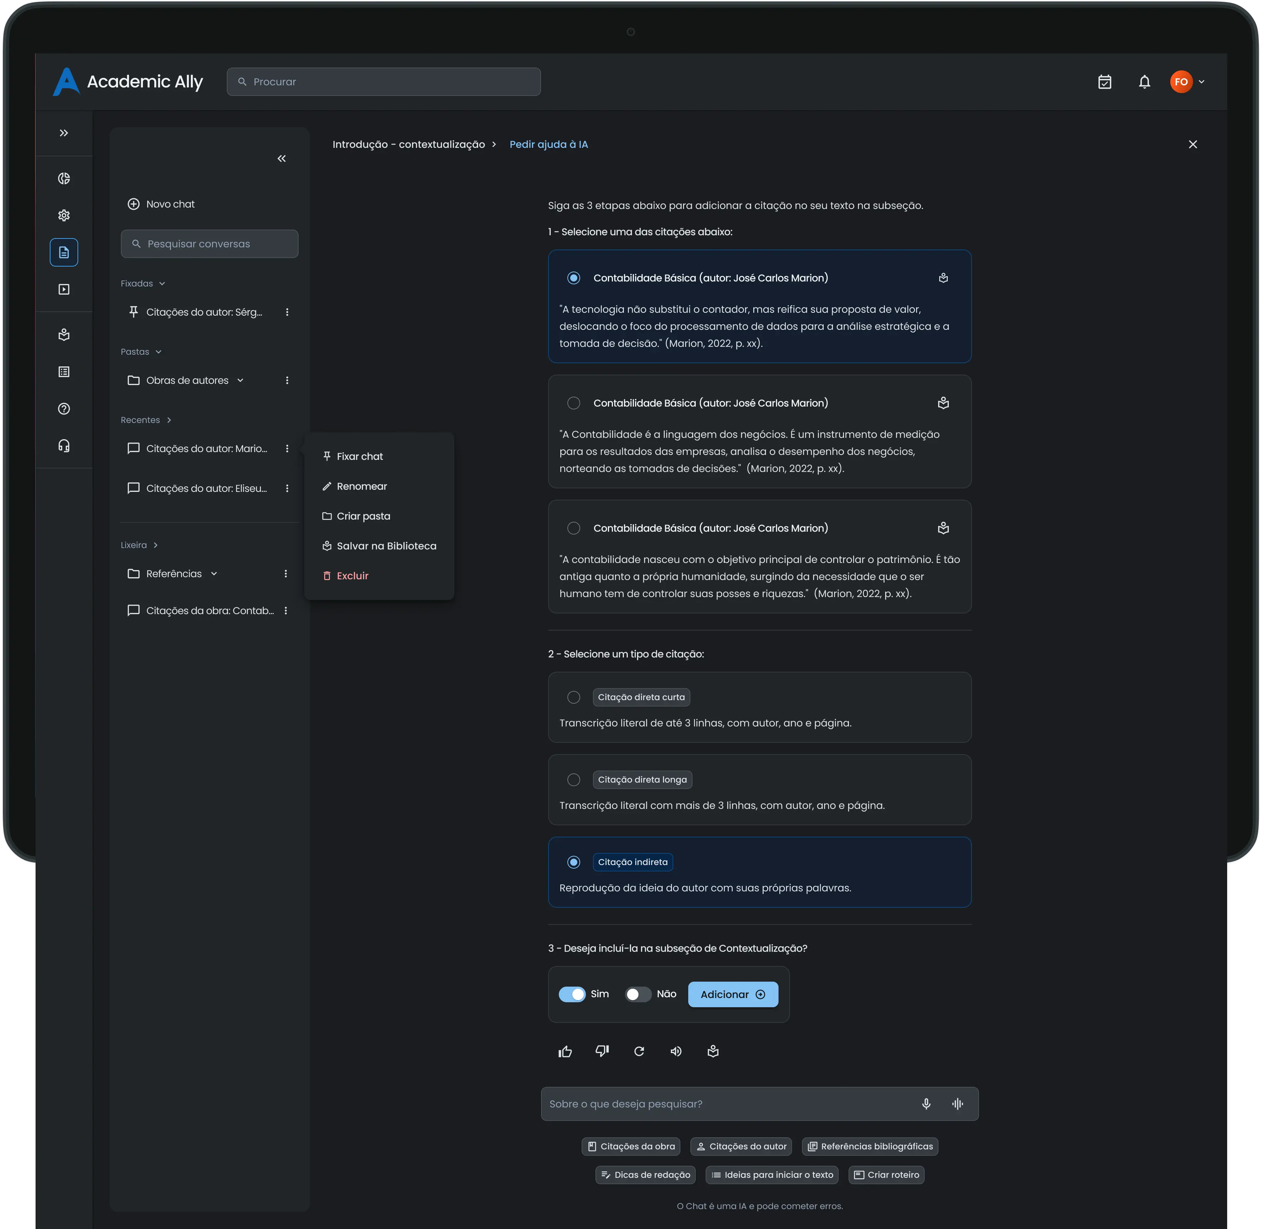Give thumbs down to the response
The image size is (1262, 1229).
[x=602, y=1052]
